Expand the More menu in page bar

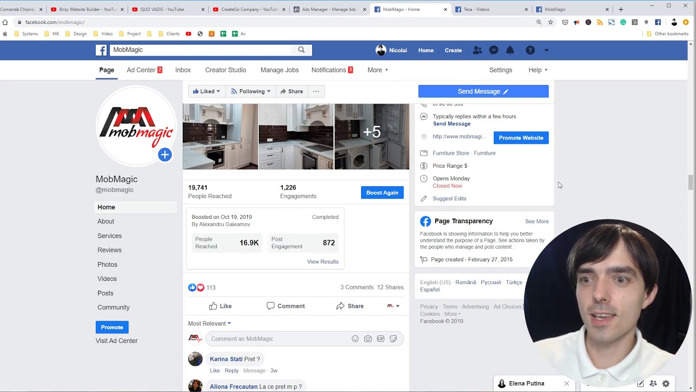tap(378, 70)
